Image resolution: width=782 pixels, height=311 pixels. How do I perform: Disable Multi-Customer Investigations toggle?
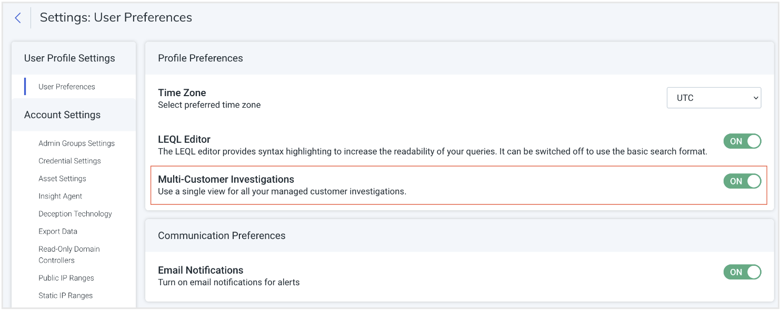pyautogui.click(x=742, y=181)
